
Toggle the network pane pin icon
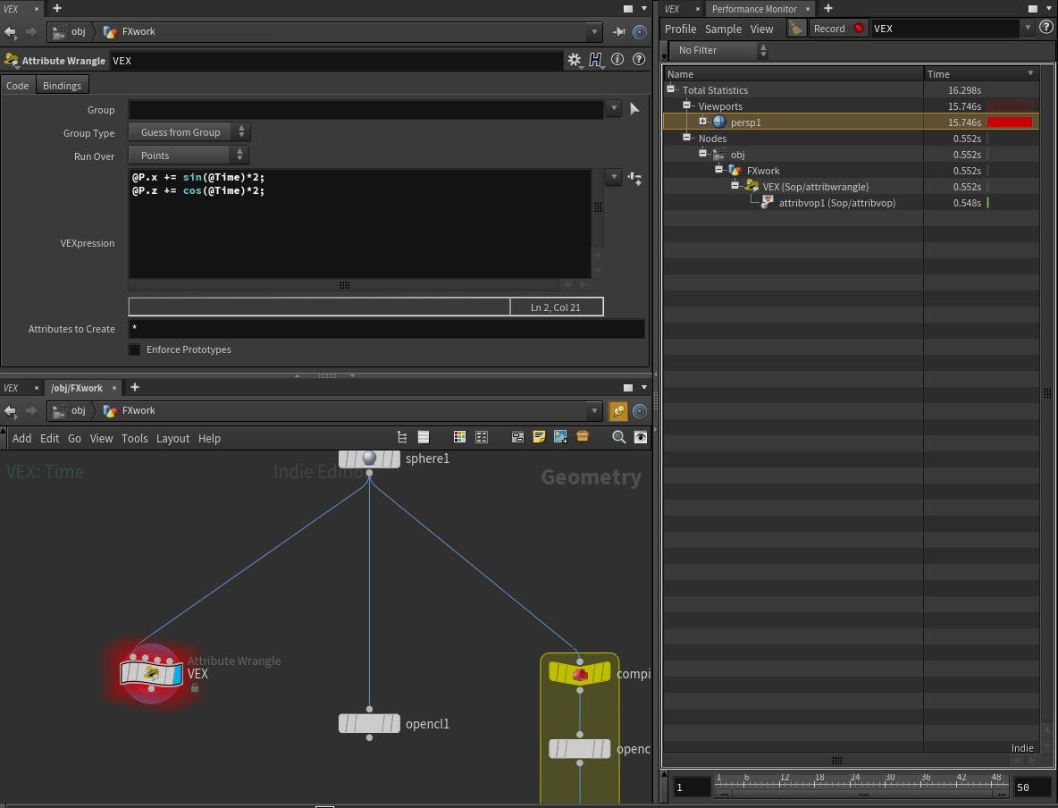coord(618,410)
